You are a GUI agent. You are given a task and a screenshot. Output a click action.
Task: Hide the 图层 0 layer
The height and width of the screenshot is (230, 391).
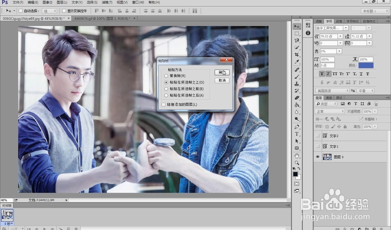tap(317, 157)
